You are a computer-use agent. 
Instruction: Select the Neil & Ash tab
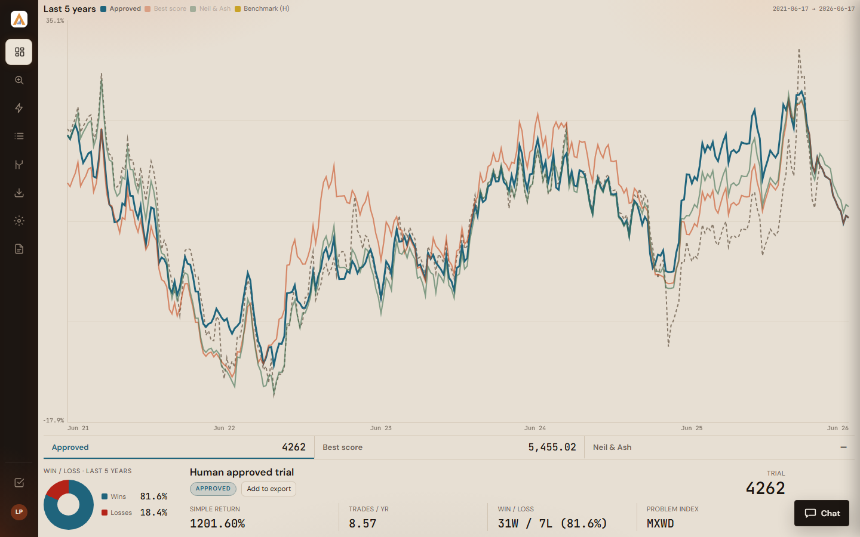tap(720, 447)
